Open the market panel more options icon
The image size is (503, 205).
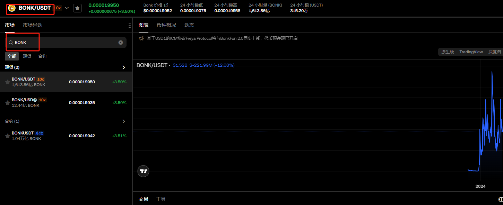tap(129, 25)
